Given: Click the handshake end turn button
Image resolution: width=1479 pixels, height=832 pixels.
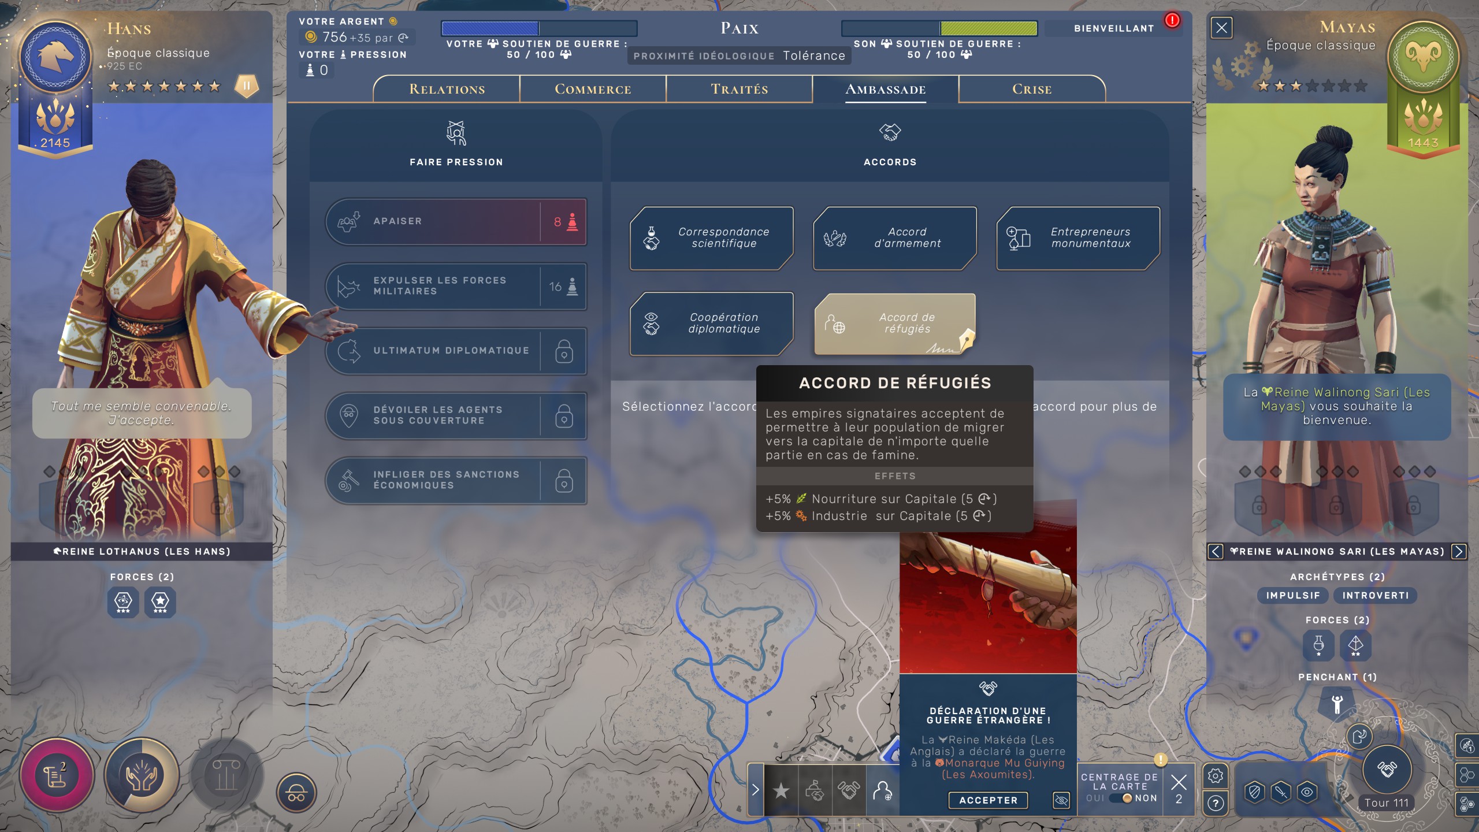Looking at the screenshot, I should pos(1387,769).
